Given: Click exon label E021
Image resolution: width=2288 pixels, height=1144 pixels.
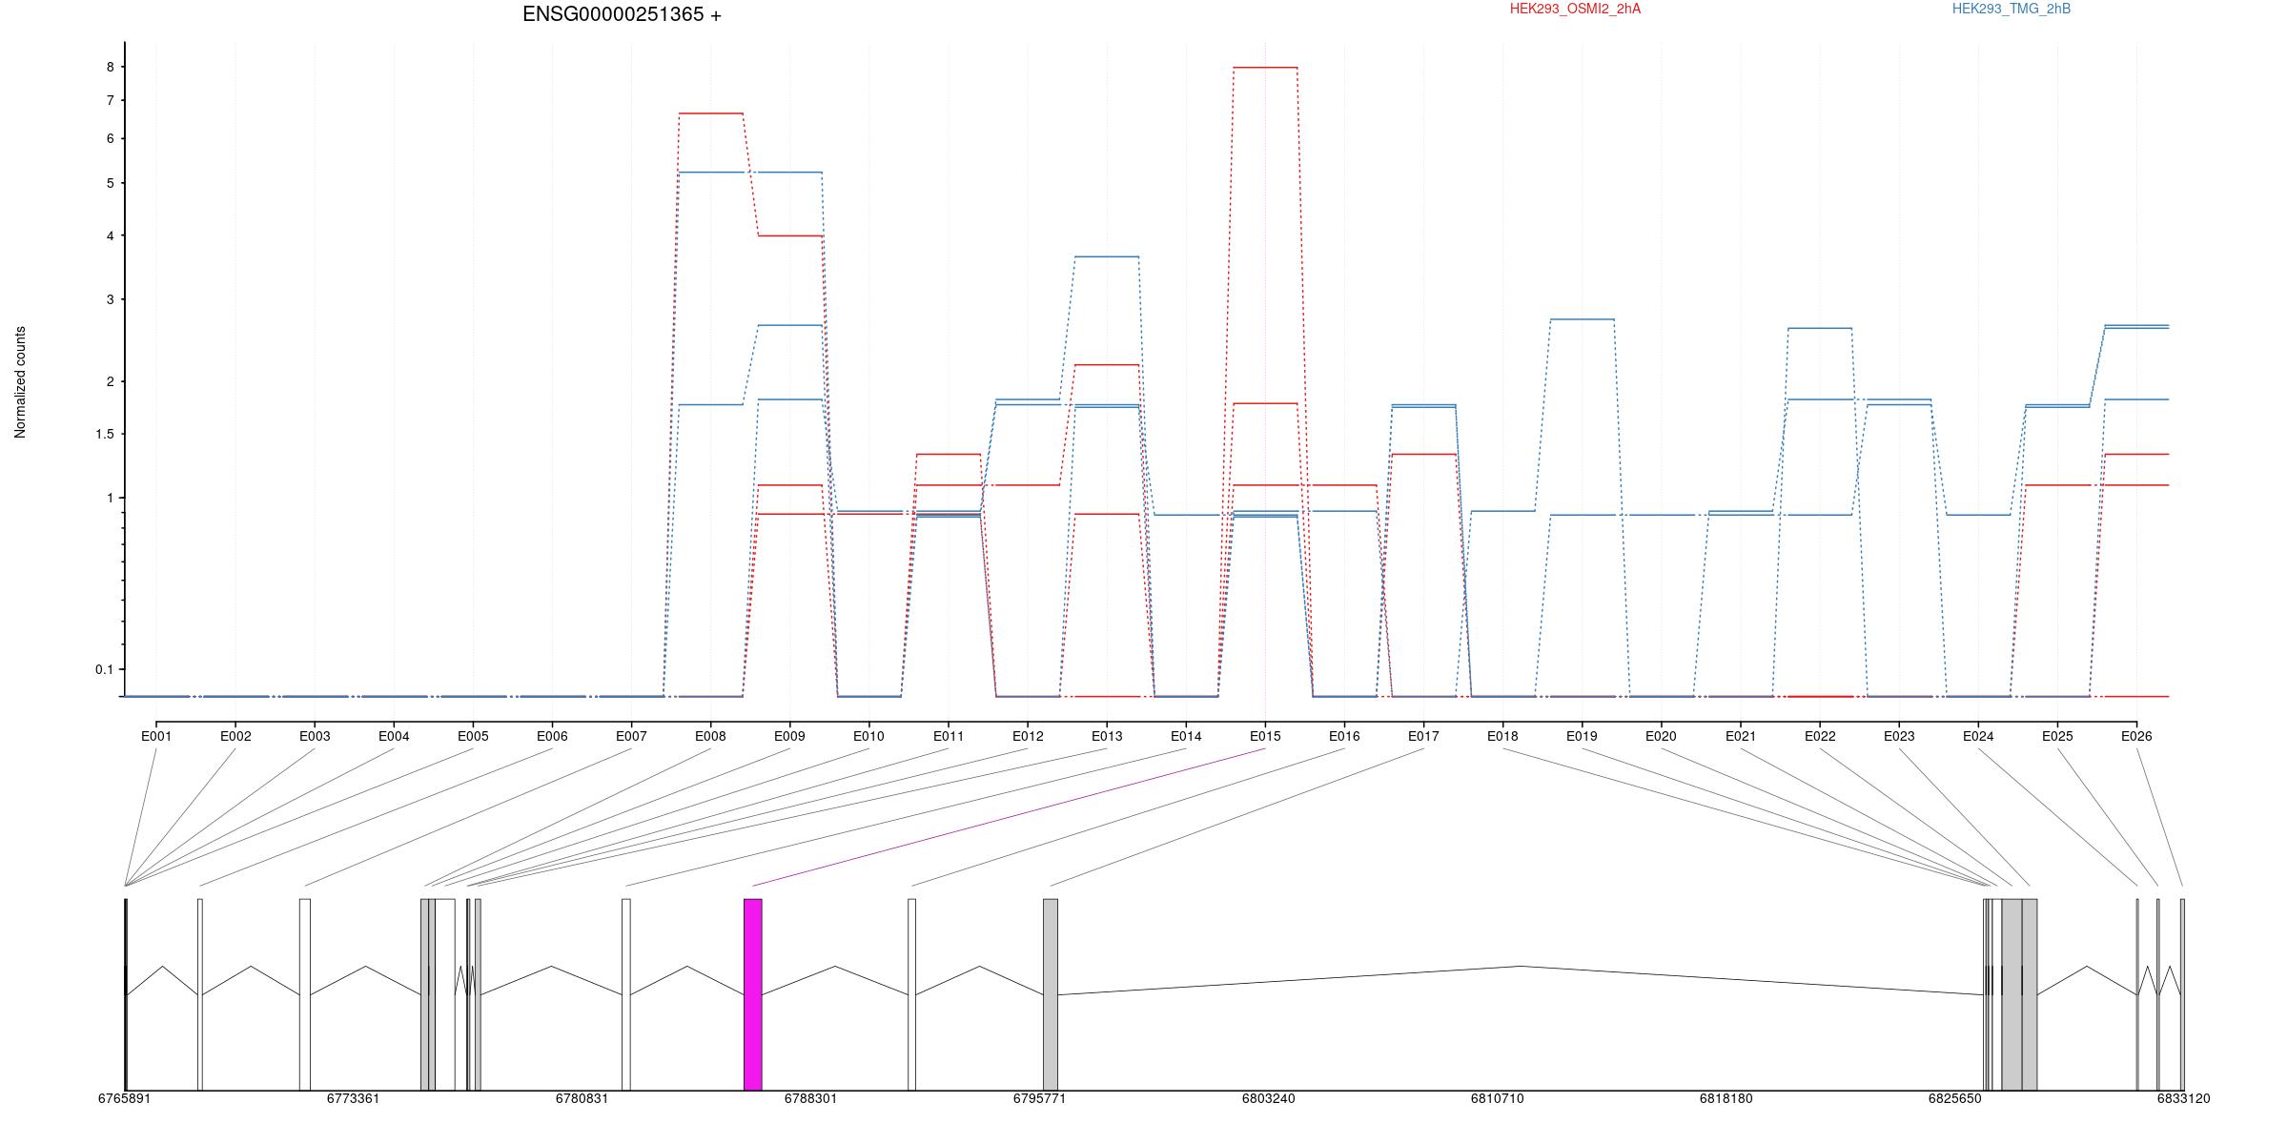Looking at the screenshot, I should pyautogui.click(x=1740, y=736).
